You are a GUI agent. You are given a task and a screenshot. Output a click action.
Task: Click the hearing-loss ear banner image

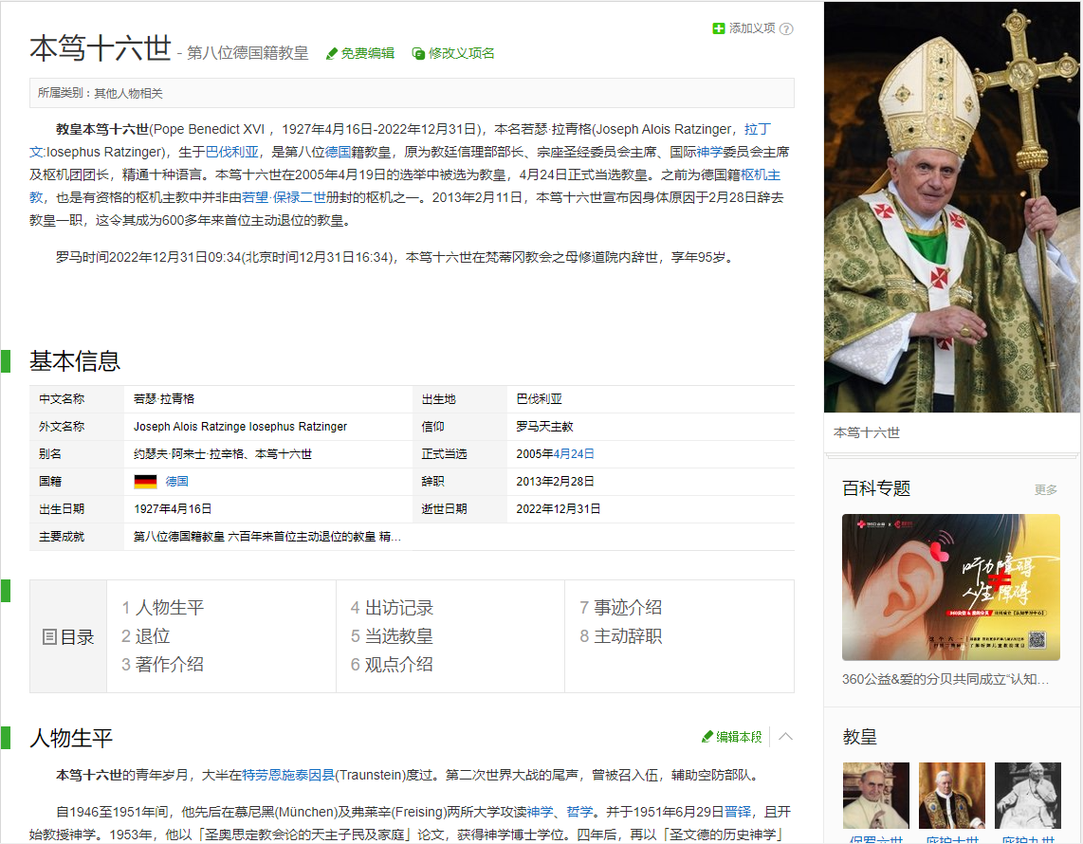[x=950, y=588]
